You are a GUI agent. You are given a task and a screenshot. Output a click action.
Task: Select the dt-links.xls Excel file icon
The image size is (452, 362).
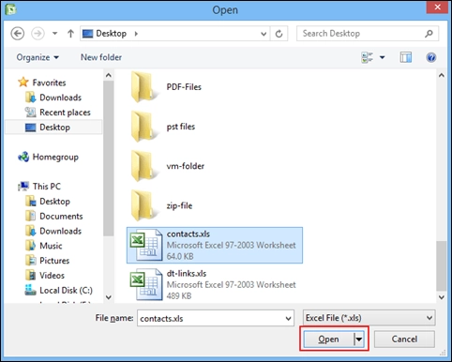click(146, 285)
